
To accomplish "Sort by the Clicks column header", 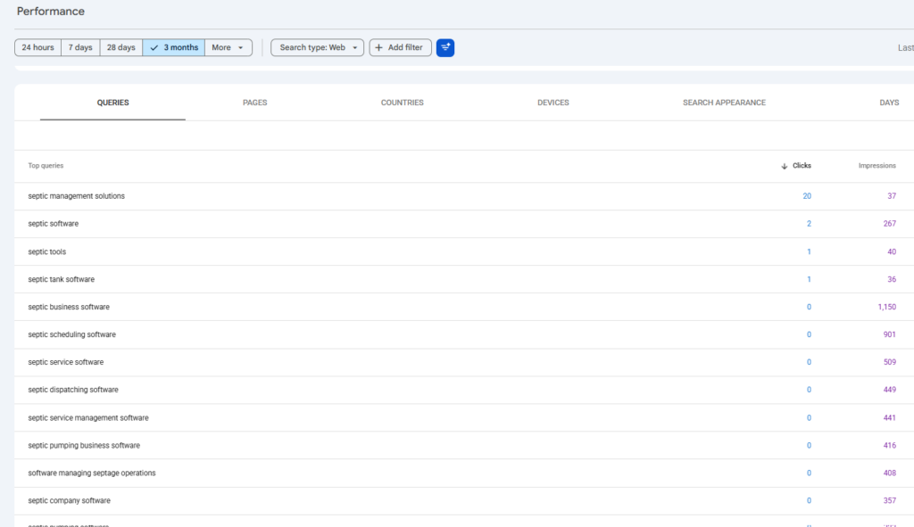I will 802,166.
